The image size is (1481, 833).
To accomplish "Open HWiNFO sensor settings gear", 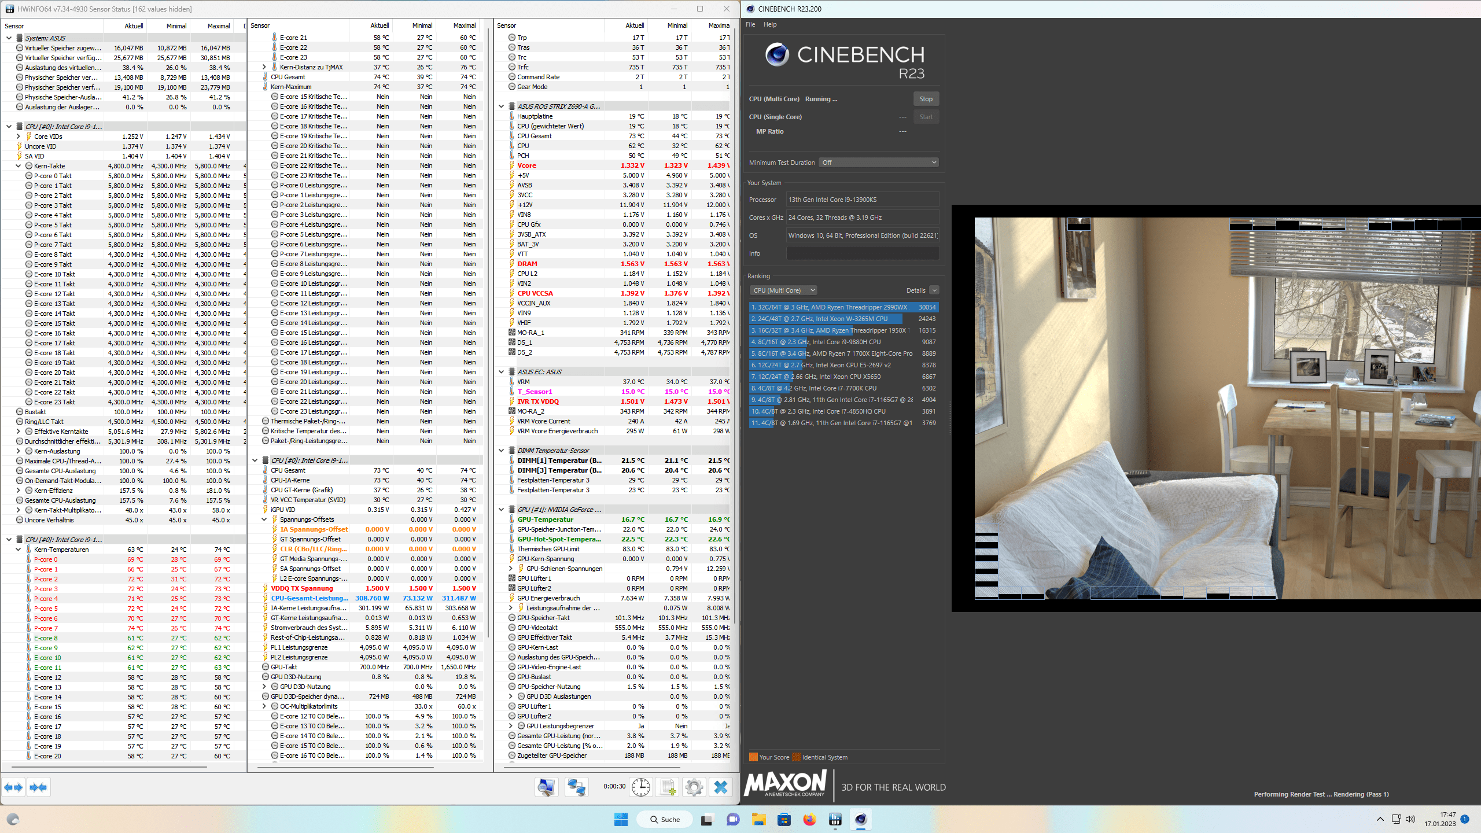I will click(x=694, y=787).
